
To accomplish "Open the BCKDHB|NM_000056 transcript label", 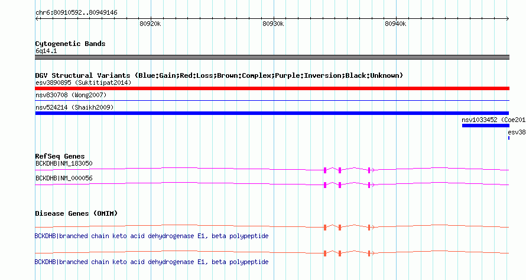I will coord(64,178).
